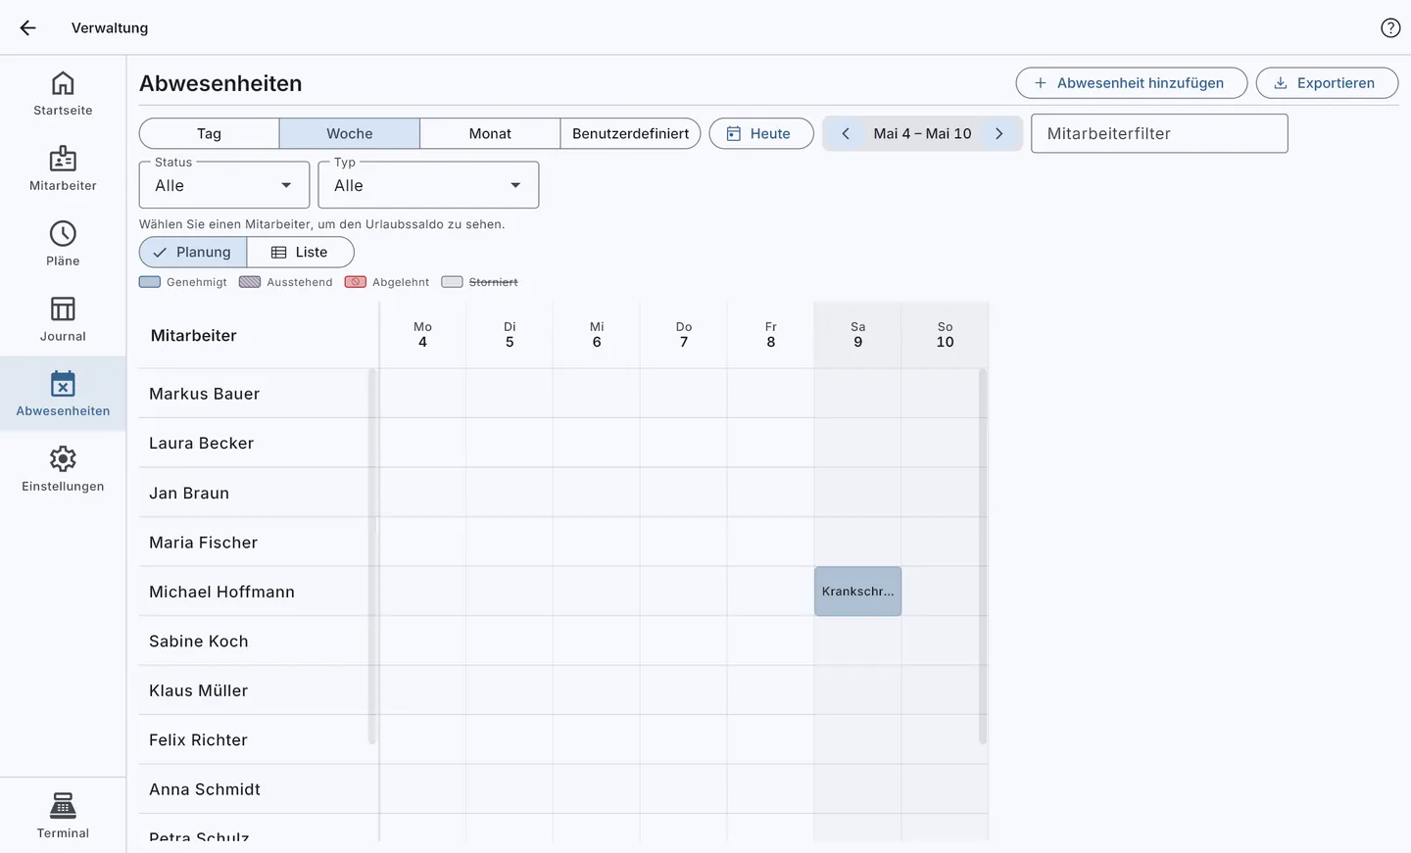Switch to Liste view
This screenshot has height=853, width=1411.
pyautogui.click(x=300, y=252)
